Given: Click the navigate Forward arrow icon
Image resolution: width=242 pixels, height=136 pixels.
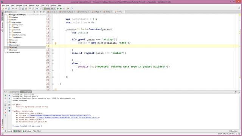Looking at the screenshot, I should tap(40, 9).
